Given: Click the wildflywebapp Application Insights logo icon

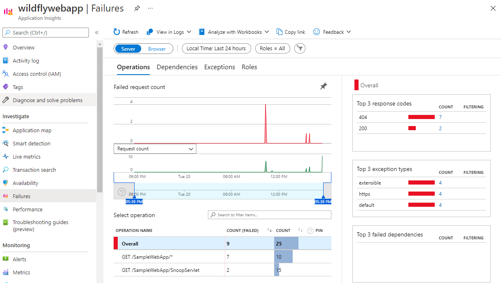Looking at the screenshot, I should click(8, 11).
